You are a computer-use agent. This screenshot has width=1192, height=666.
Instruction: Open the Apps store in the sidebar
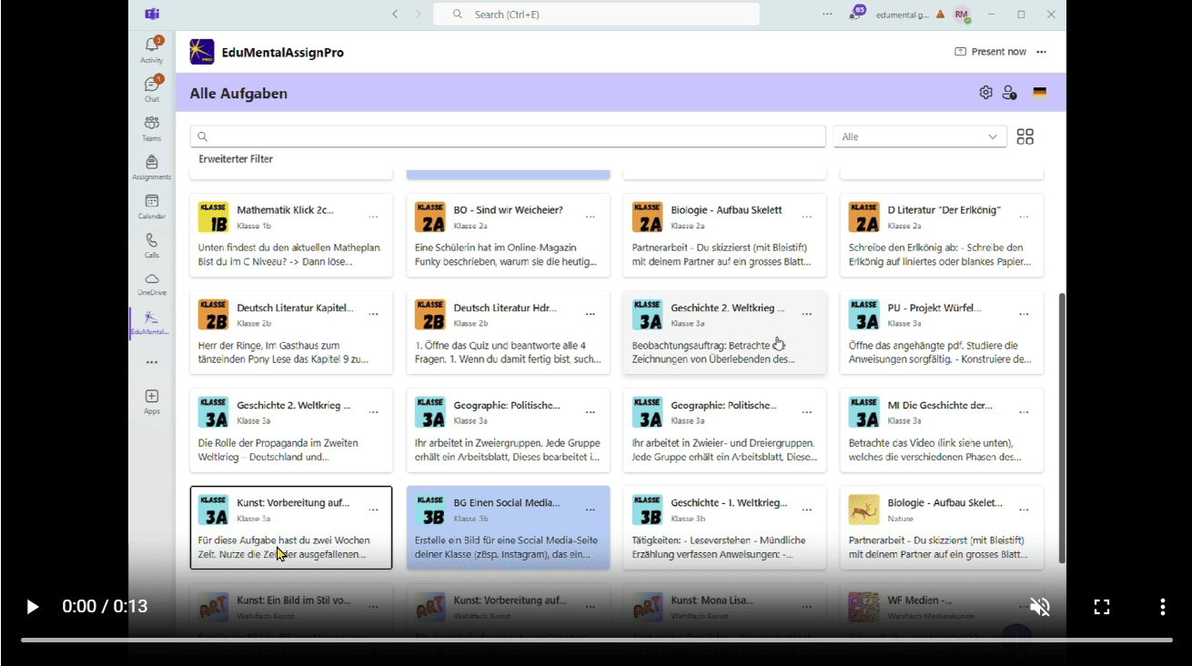(x=152, y=401)
